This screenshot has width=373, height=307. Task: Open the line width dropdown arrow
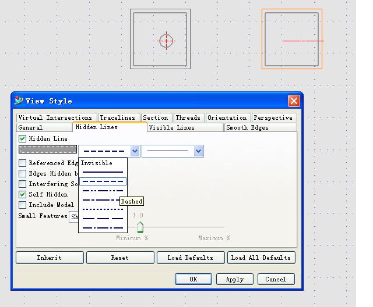[x=198, y=151]
